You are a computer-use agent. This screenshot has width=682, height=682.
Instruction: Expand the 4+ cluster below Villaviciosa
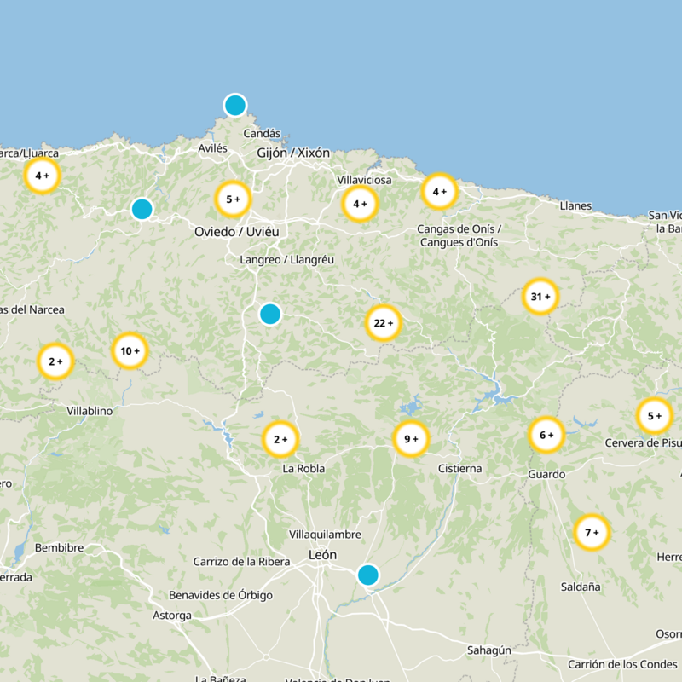tap(360, 204)
